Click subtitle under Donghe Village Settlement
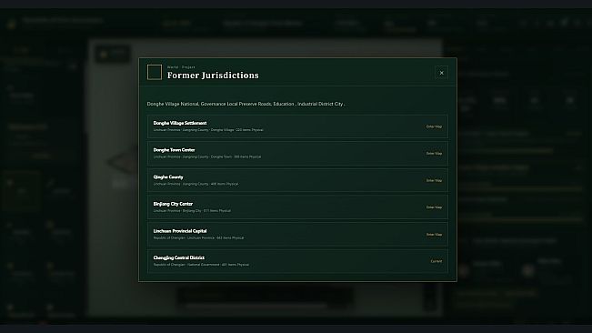Image resolution: width=592 pixels, height=333 pixels. tap(208, 130)
